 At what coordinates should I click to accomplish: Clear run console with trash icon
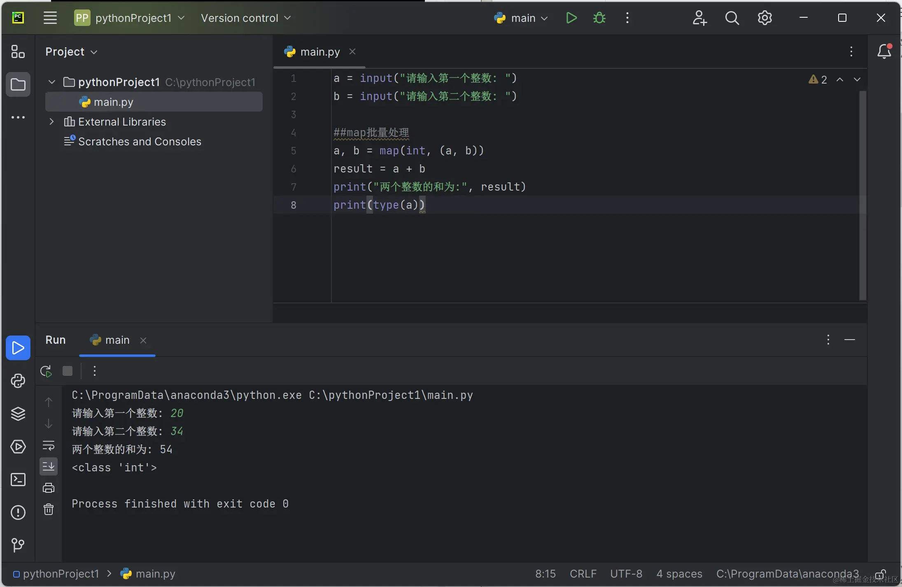click(x=49, y=510)
